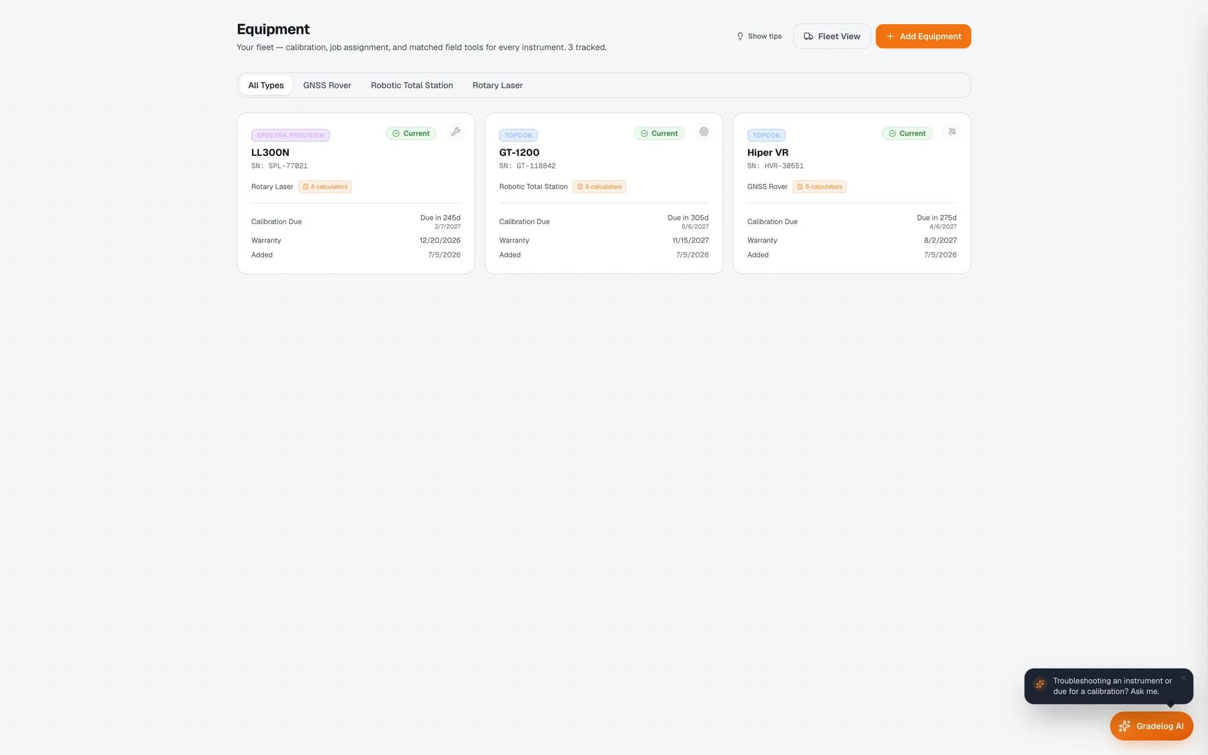The width and height of the screenshot is (1208, 755).
Task: Open the GT-1200 equipment card title
Action: (x=519, y=152)
